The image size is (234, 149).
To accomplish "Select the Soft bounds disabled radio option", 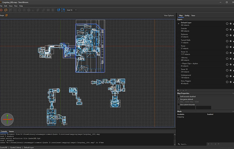I will pyautogui.click(x=187, y=96).
